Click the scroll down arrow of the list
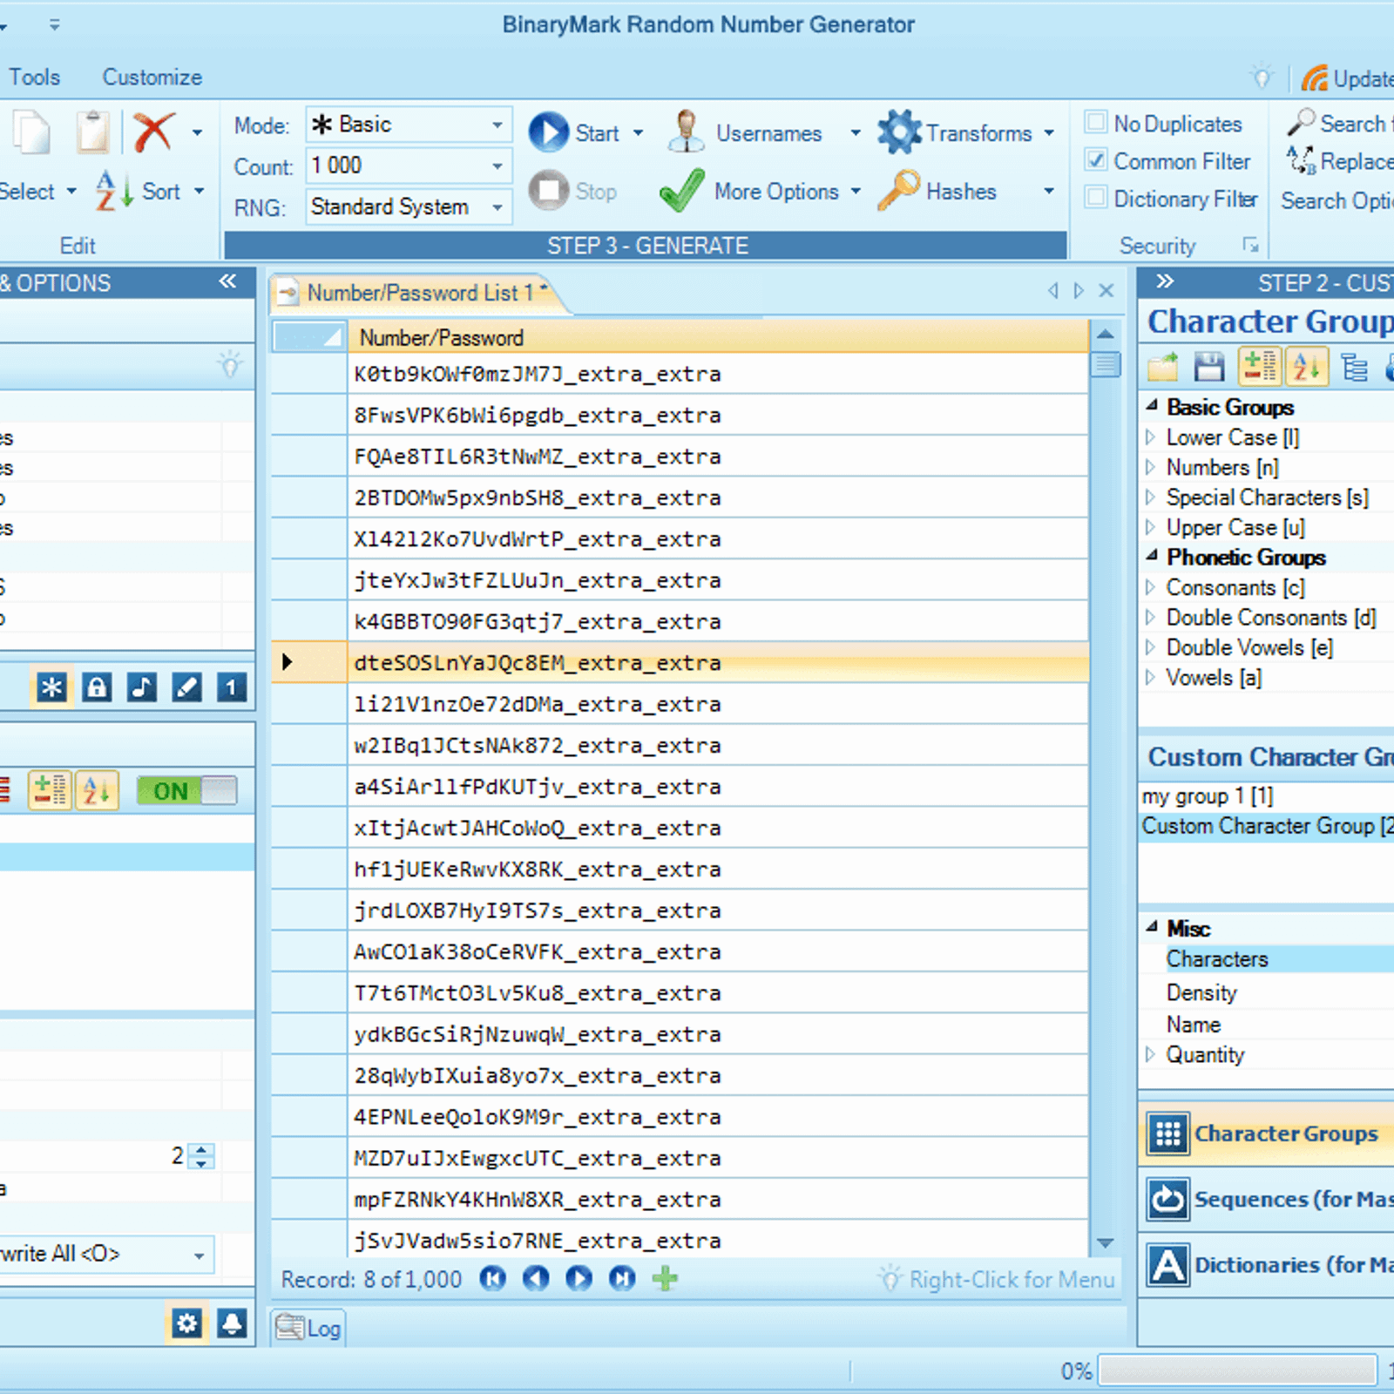This screenshot has height=1394, width=1394. 1106,1243
